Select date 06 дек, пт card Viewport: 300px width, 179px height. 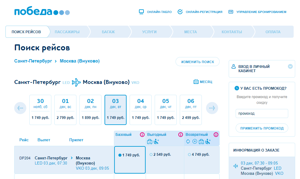(x=191, y=110)
